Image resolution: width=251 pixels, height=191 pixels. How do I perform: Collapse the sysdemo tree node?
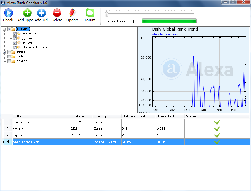click(x=5, y=29)
